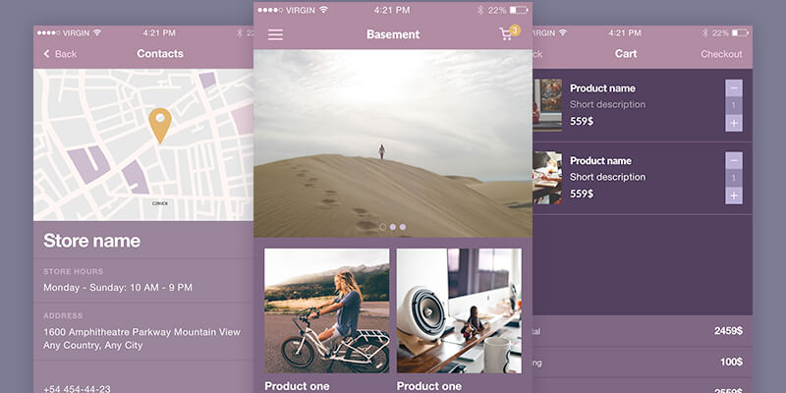786x393 pixels.
Task: Select the first carousel page dot
Action: click(383, 227)
